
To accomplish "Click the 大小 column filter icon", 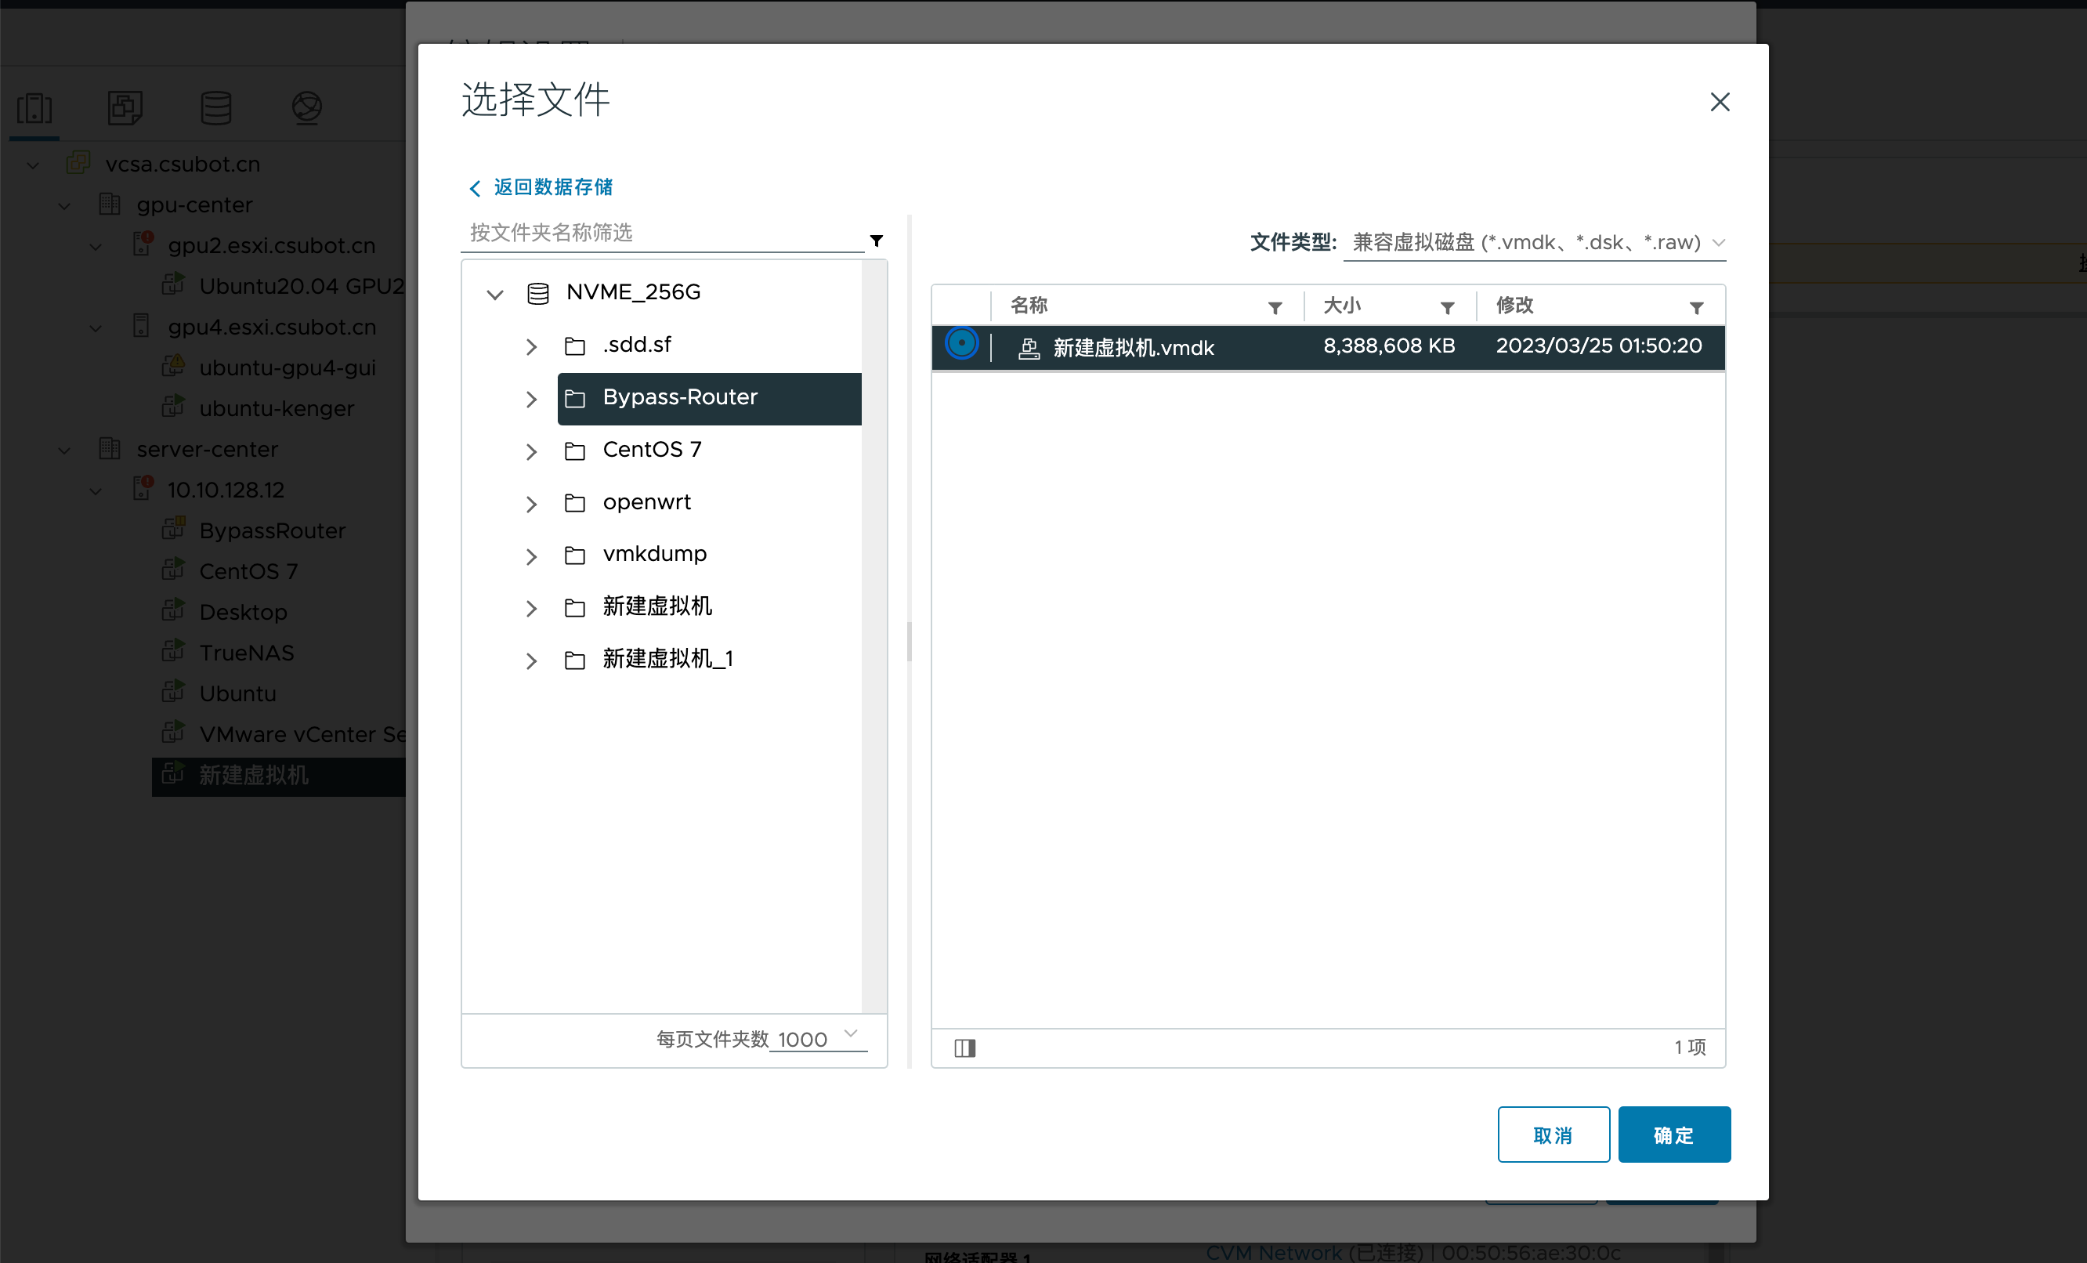I will (1447, 309).
